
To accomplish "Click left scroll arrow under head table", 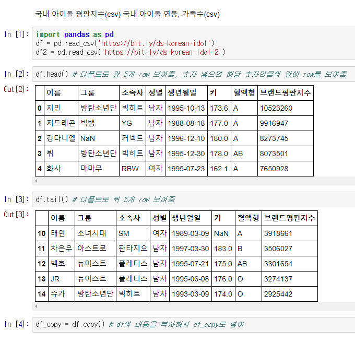I will (x=36, y=181).
